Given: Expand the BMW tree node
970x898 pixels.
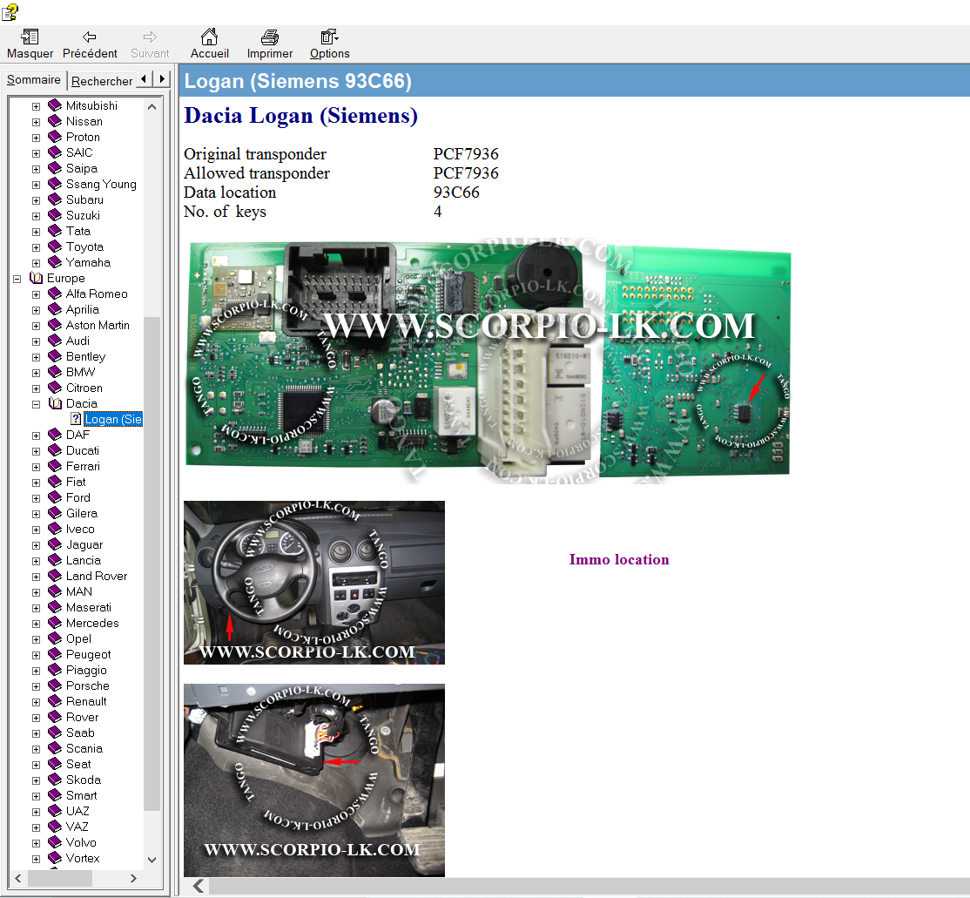Looking at the screenshot, I should pyautogui.click(x=36, y=372).
